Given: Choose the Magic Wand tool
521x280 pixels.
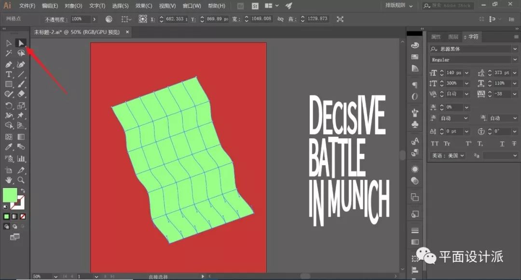Looking at the screenshot, I should [9, 53].
